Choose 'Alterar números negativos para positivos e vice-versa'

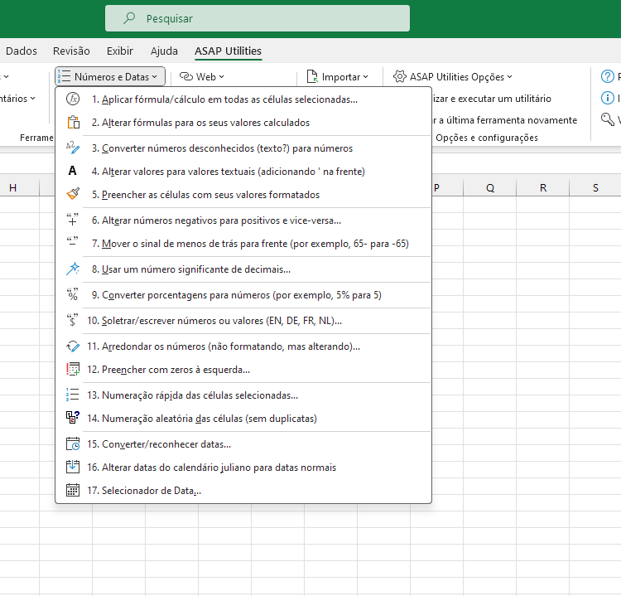pyautogui.click(x=243, y=220)
